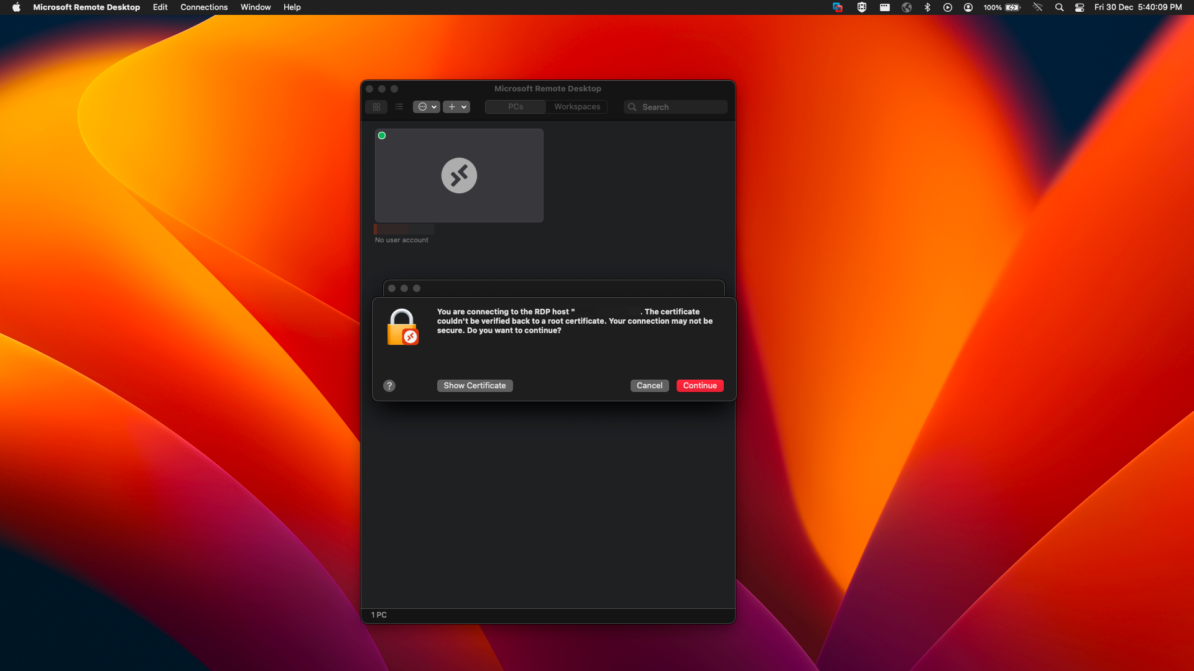The height and width of the screenshot is (671, 1194).
Task: Click the Search field
Action: (675, 107)
